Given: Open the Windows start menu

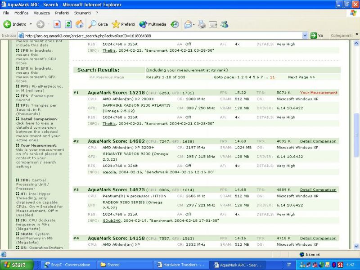Looking at the screenshot, I should click(16, 265).
